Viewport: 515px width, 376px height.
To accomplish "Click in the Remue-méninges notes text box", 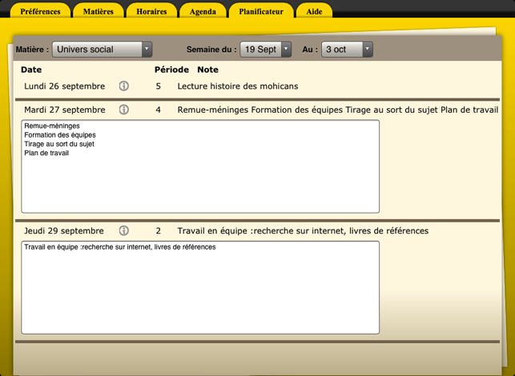I will coord(200,166).
